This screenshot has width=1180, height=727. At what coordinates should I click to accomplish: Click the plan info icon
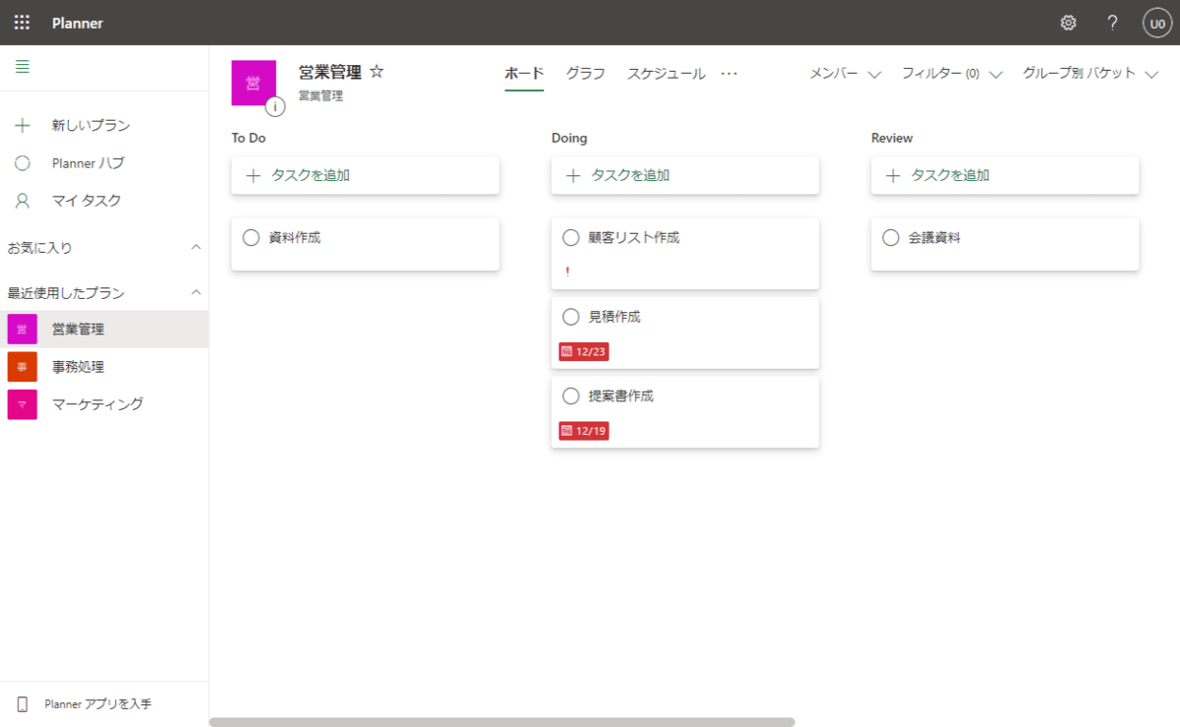tap(275, 106)
